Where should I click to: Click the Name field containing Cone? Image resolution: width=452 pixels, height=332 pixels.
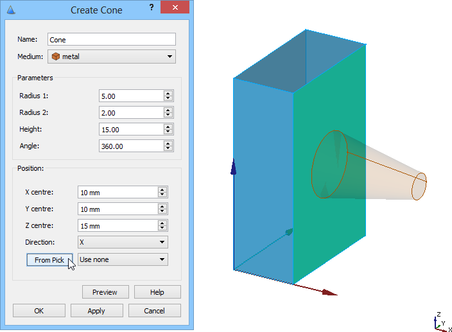tap(112, 39)
